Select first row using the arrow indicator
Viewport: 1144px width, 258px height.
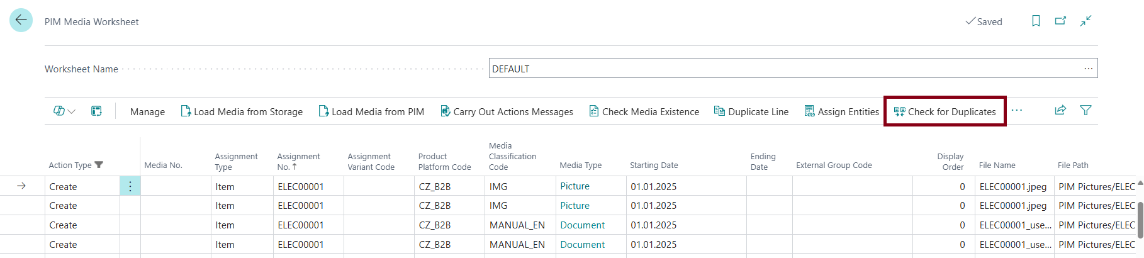point(21,186)
